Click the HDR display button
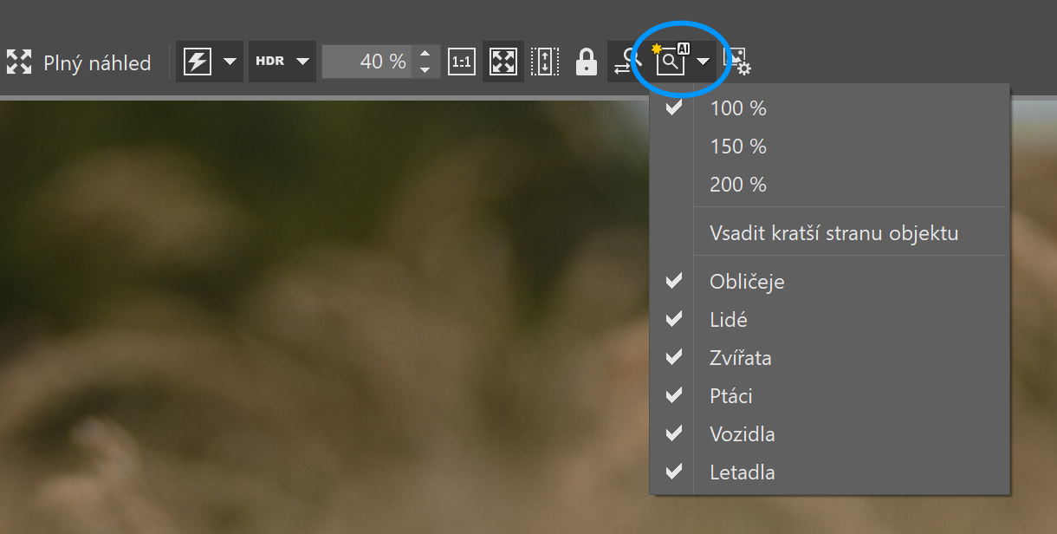This screenshot has width=1057, height=534. [270, 62]
